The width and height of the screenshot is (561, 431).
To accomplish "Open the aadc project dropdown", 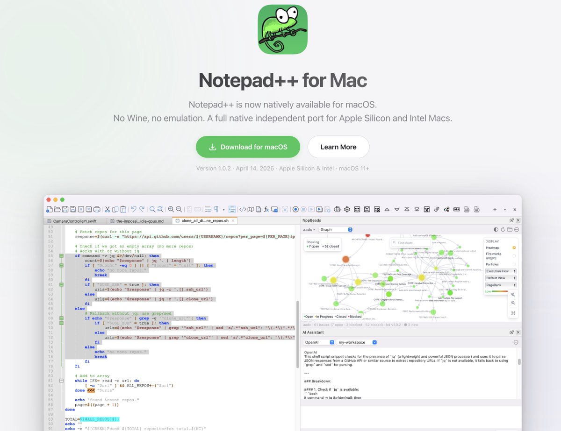I will click(309, 230).
